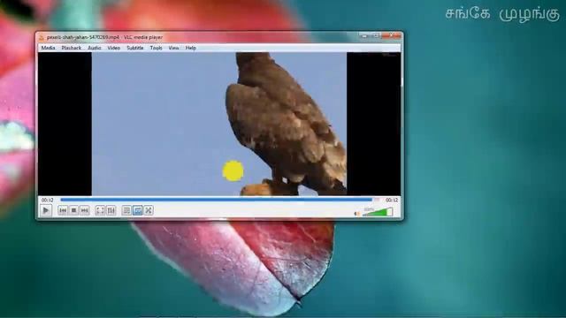Image resolution: width=566 pixels, height=318 pixels.
Task: Stop video playback
Action: tap(73, 210)
